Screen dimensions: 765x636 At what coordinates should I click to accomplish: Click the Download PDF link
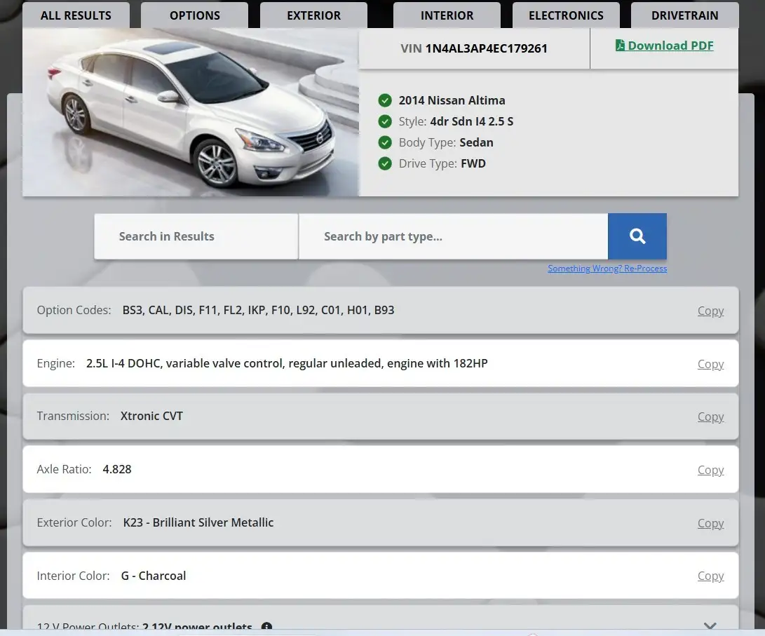click(x=665, y=46)
